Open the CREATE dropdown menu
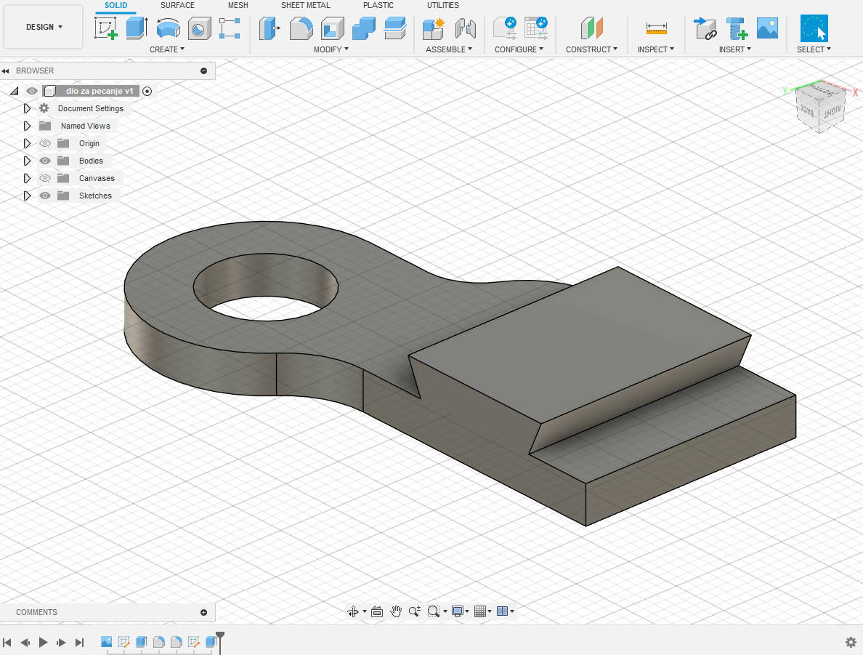 point(167,49)
